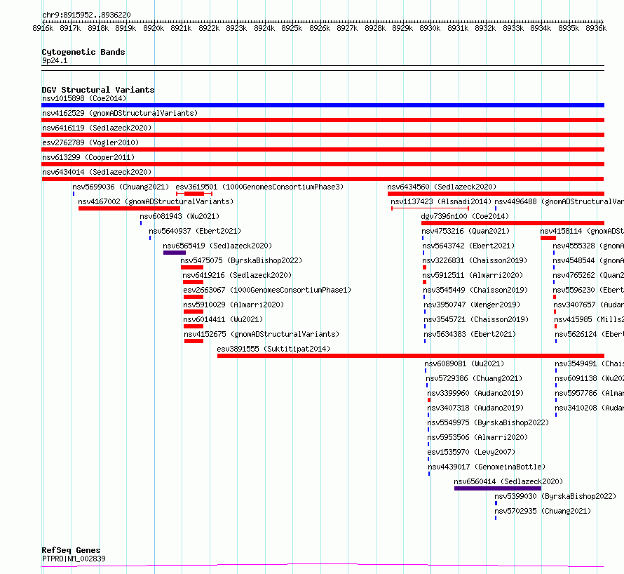Click nsv4152675 gnomADStructuralVariants label

(x=262, y=334)
